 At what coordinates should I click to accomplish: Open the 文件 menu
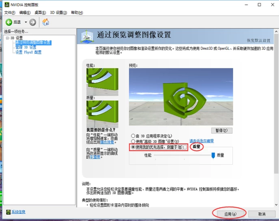pos(10,13)
